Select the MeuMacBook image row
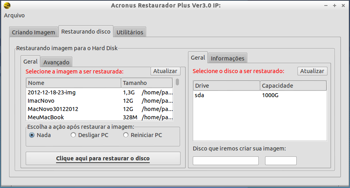Viewport: 350px width, 188px height. [x=100, y=117]
